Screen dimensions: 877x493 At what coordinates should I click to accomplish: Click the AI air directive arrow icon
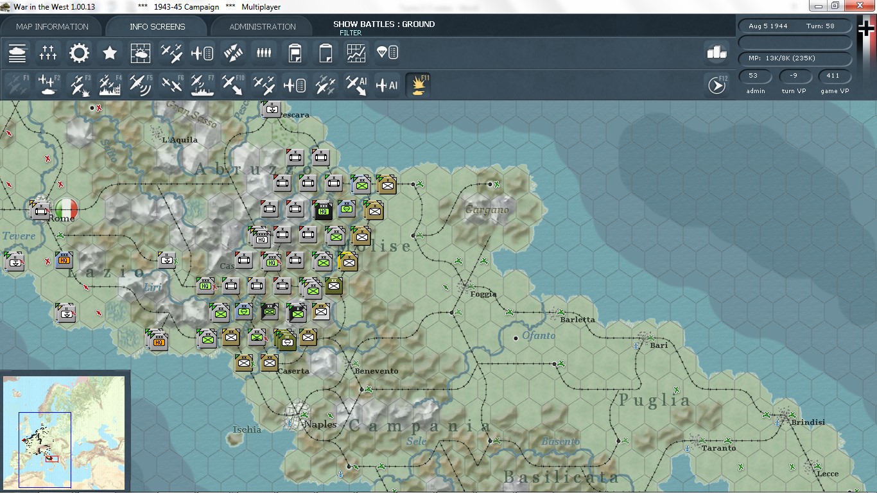coord(356,85)
